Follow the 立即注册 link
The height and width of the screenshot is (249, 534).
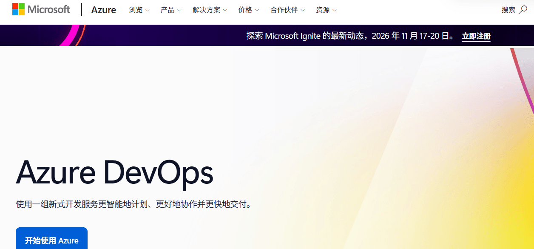click(476, 36)
